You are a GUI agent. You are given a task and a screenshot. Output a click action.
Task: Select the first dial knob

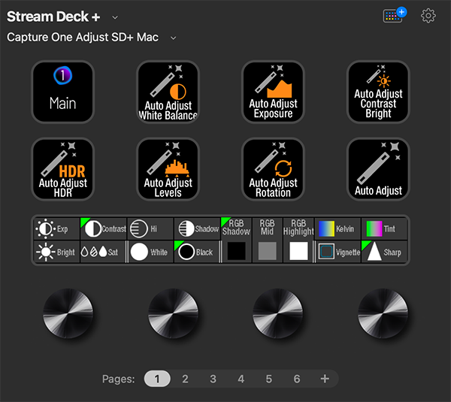pos(68,313)
